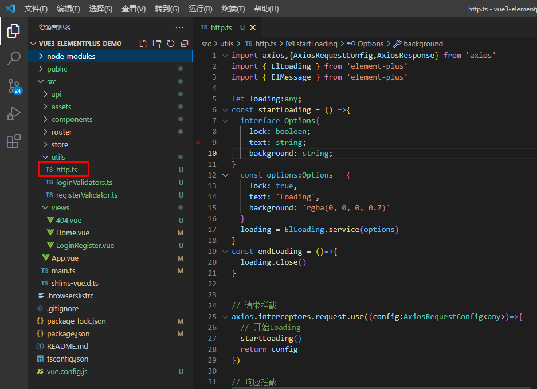Open 文件(F) menu
The image size is (537, 389).
(36, 9)
